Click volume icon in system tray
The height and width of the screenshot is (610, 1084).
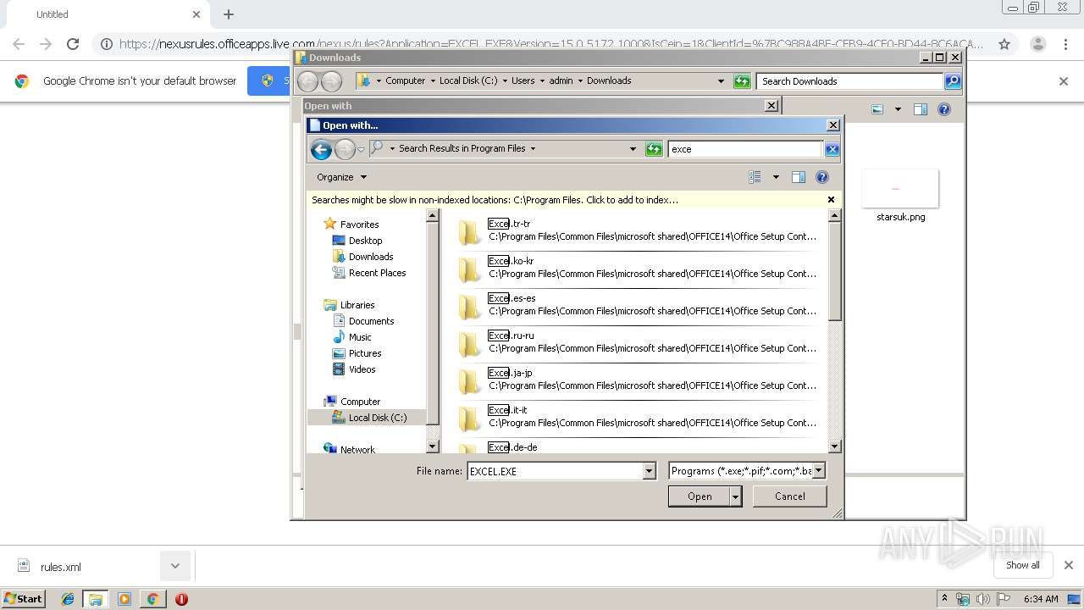[x=982, y=599]
